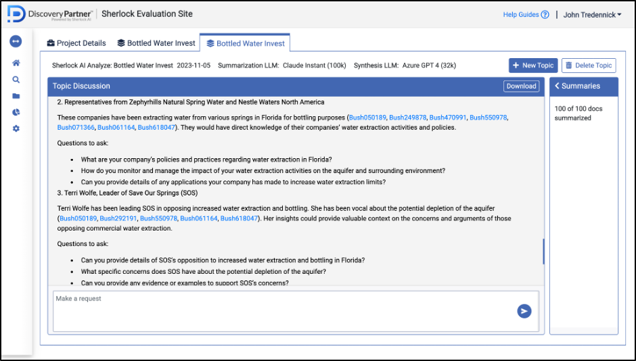Open the John Tredennick user menu
Image resolution: width=636 pixels, height=361 pixels.
[x=592, y=15]
